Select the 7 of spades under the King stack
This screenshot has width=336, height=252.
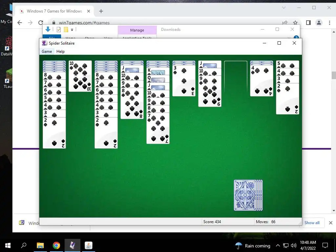click(x=158, y=128)
